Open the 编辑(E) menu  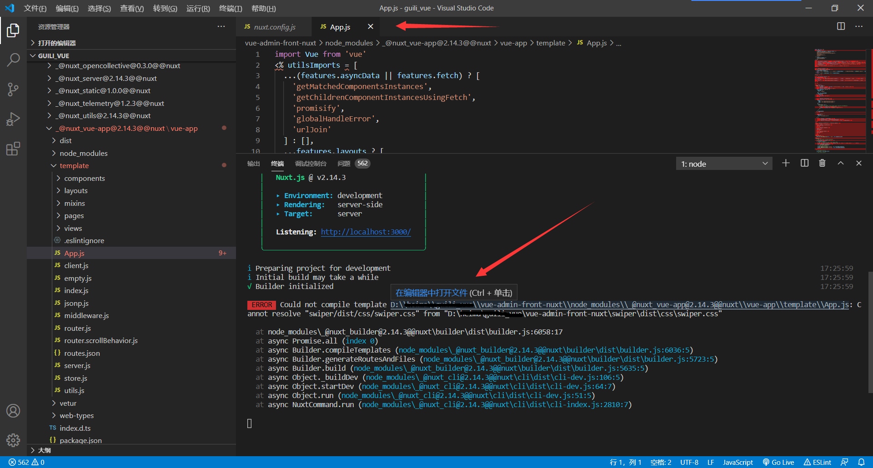tap(67, 8)
